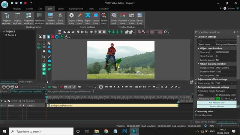Open the Tools ribbon tab

tap(91, 9)
